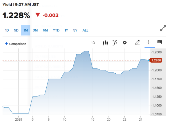
Task: Click the red down-triangle change indicator
Action: click(x=38, y=15)
